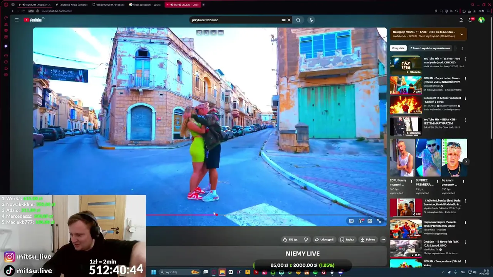The image size is (493, 277).
Task: Open the account avatar menu
Action: click(x=481, y=20)
